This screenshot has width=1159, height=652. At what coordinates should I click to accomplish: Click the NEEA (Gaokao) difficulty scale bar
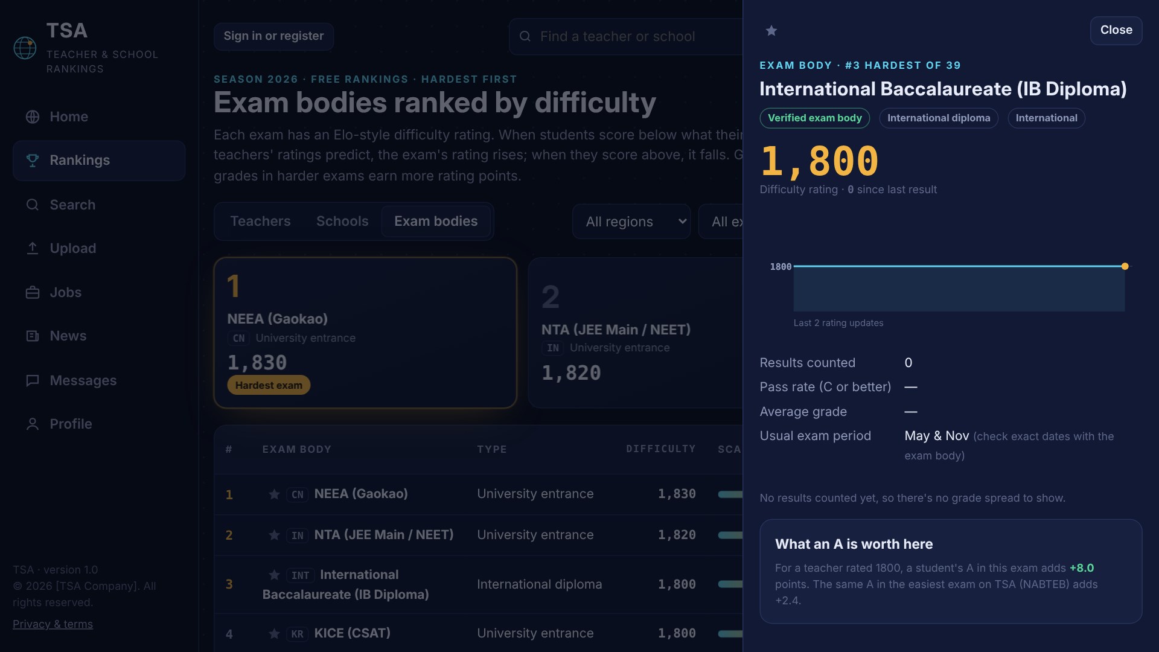730,494
